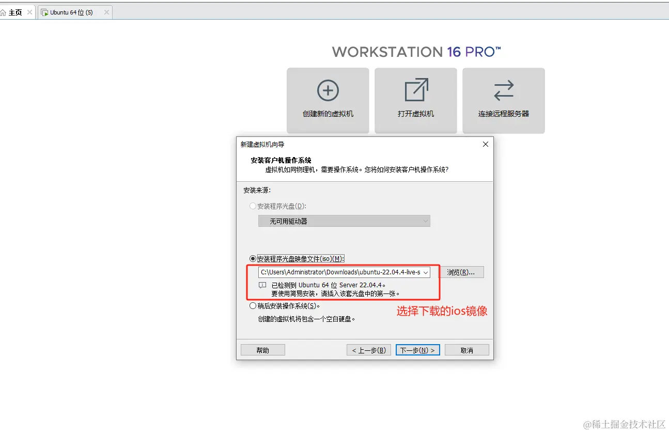Click the info icon beside detected Ubuntu message
669x433 pixels.
[262, 285]
